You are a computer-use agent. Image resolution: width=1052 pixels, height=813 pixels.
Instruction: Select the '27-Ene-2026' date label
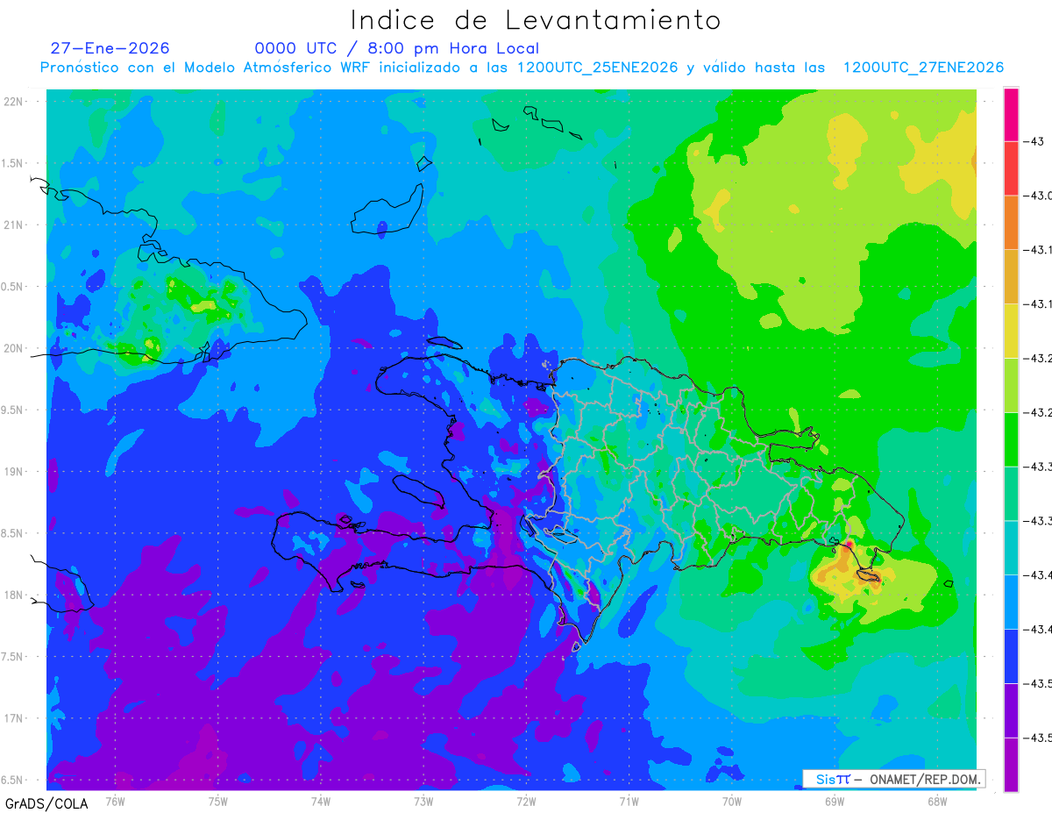[110, 48]
